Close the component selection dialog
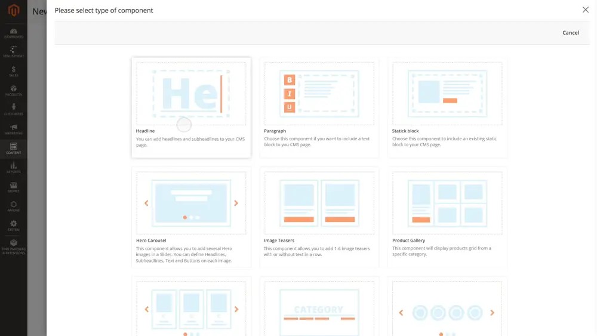 point(586,10)
